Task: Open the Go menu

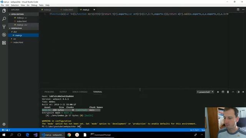Action: click(28, 5)
